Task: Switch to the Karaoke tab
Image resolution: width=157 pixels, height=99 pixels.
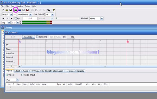Action: click(80, 71)
